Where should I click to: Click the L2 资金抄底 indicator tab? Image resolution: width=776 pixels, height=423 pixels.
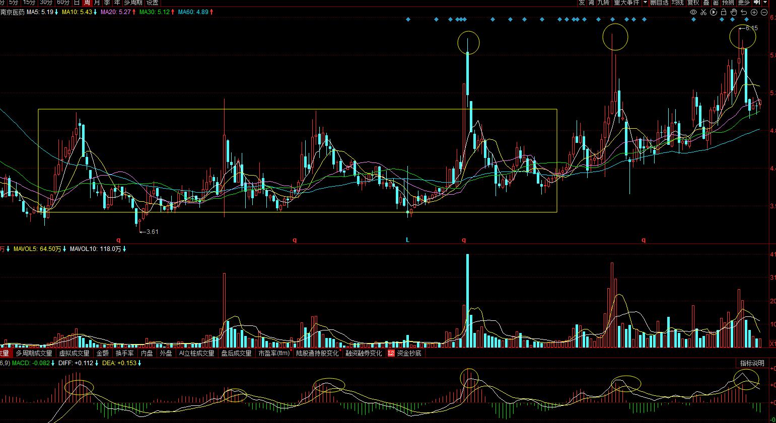(x=404, y=353)
